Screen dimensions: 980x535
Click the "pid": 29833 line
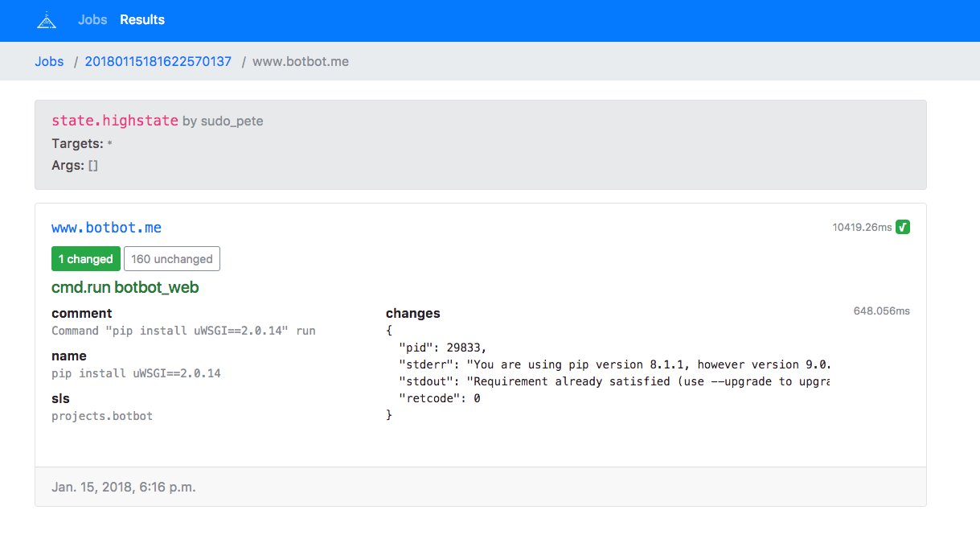pos(443,348)
